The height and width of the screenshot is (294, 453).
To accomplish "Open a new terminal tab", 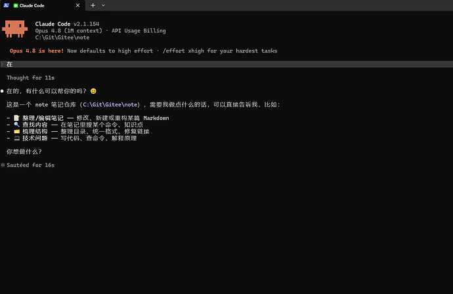I will [93, 5].
